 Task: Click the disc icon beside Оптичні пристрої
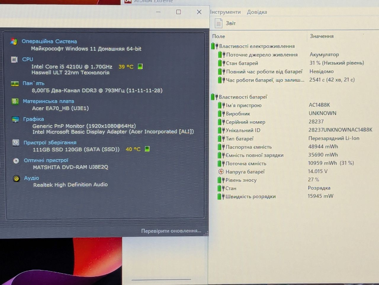point(16,161)
